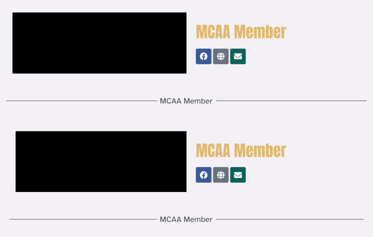Click "MCAA" in the first gold heading
This screenshot has width=373, height=237.
[x=213, y=32]
